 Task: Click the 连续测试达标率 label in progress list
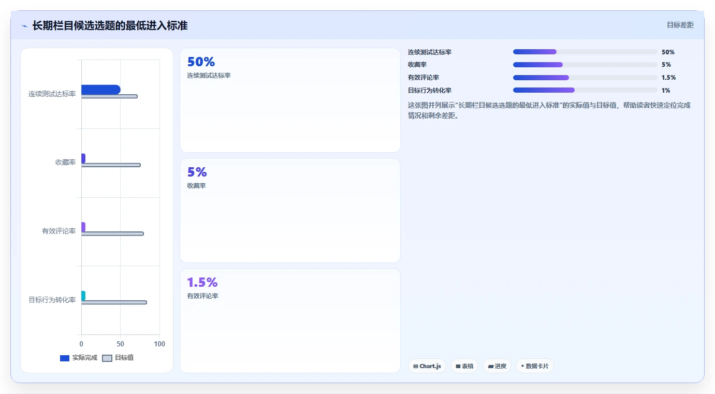click(x=430, y=52)
